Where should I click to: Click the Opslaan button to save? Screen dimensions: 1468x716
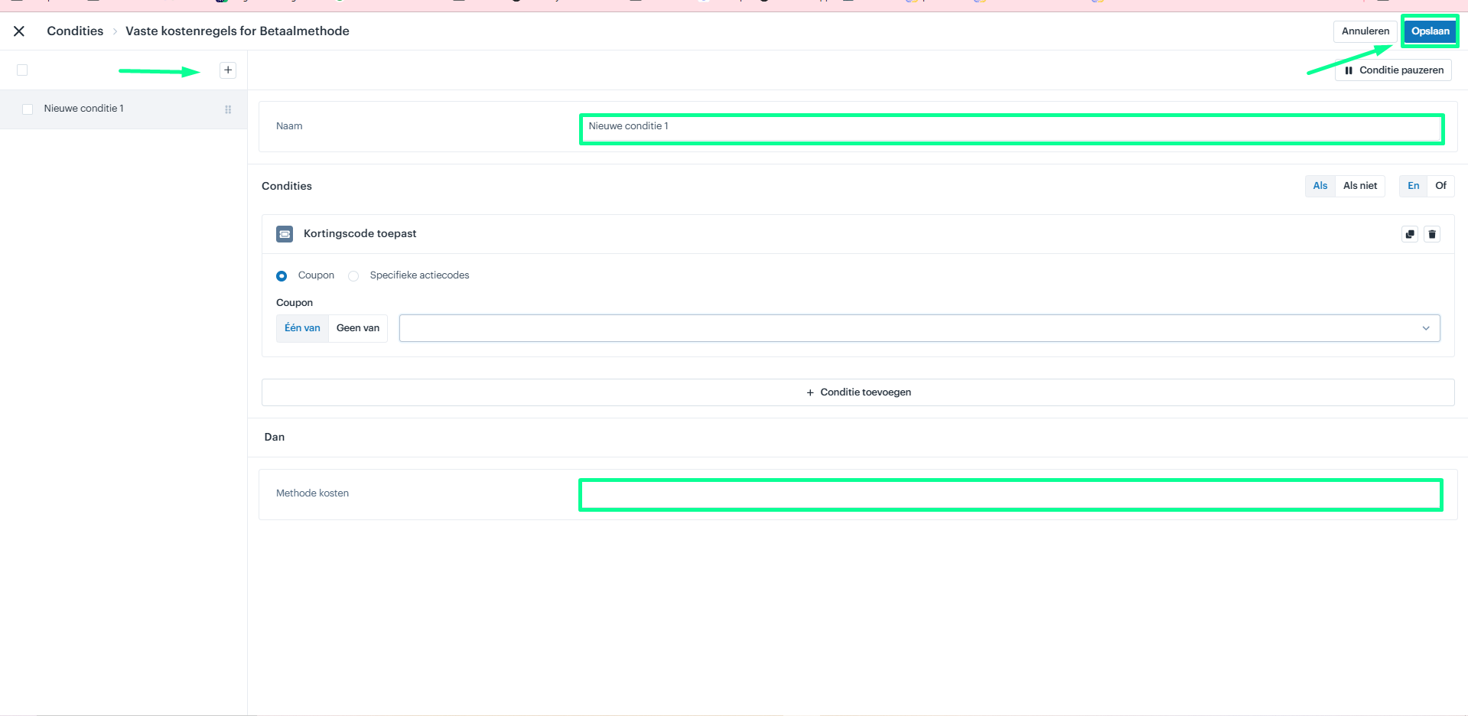click(1430, 31)
